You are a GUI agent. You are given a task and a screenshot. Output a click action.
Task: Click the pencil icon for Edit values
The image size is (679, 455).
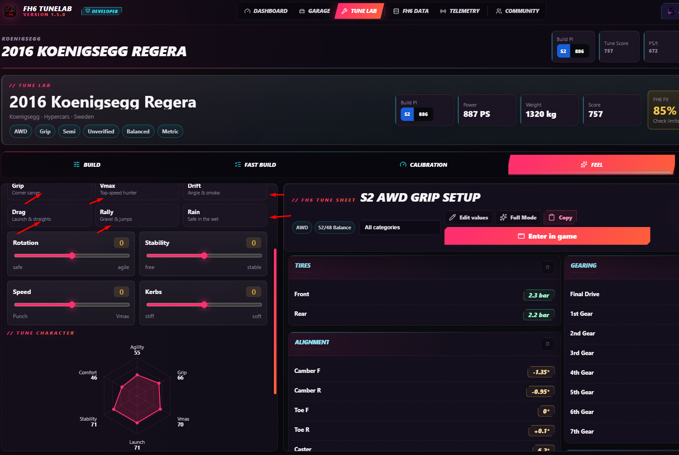453,217
